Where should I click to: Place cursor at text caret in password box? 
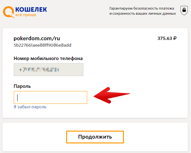pyautogui.click(x=18, y=97)
